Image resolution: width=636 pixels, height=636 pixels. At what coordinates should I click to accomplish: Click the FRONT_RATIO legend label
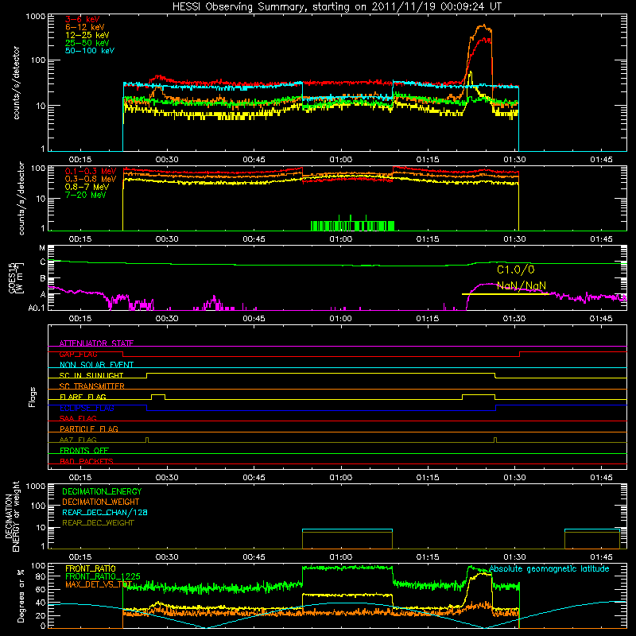tap(91, 568)
